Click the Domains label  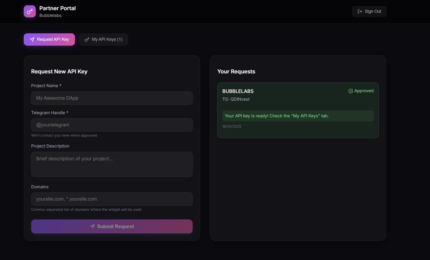(40, 187)
